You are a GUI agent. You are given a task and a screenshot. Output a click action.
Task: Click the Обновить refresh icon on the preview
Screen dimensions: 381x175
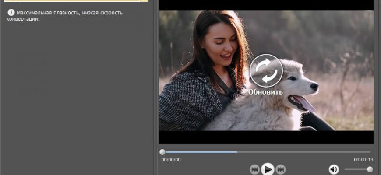[266, 70]
